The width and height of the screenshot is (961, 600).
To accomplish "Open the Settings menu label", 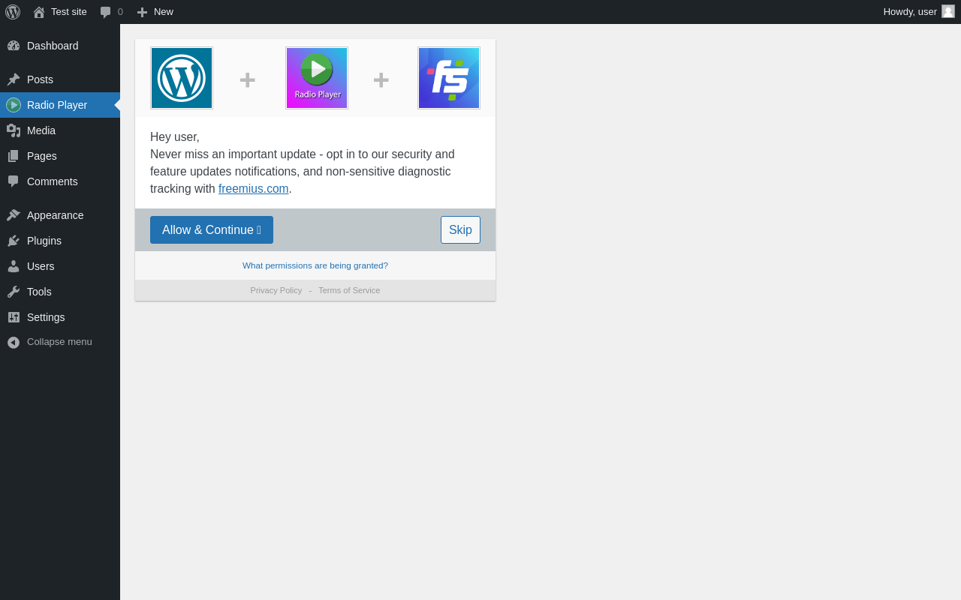I will click(x=46, y=317).
